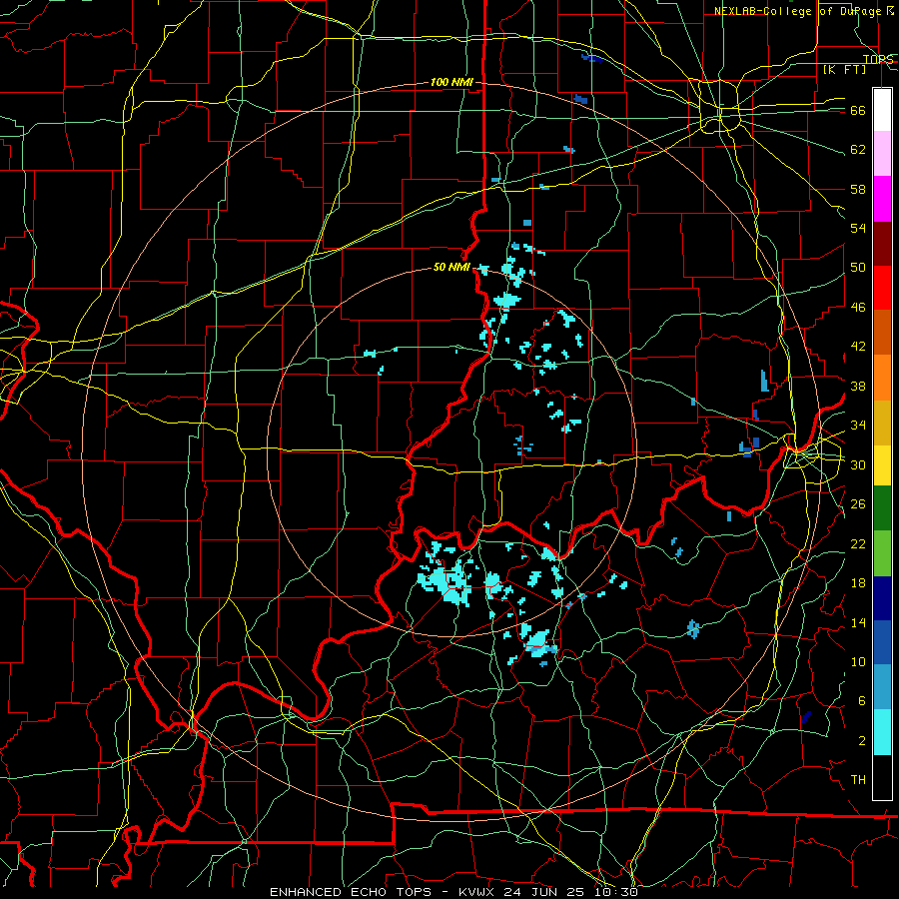Click the light pink 62 legend swatch
Image resolution: width=899 pixels, height=899 pixels.
[x=882, y=154]
